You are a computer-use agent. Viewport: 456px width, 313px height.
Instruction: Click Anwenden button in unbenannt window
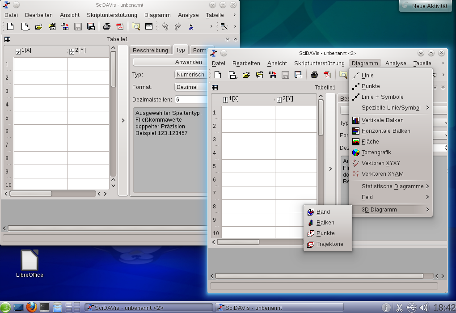click(170, 62)
